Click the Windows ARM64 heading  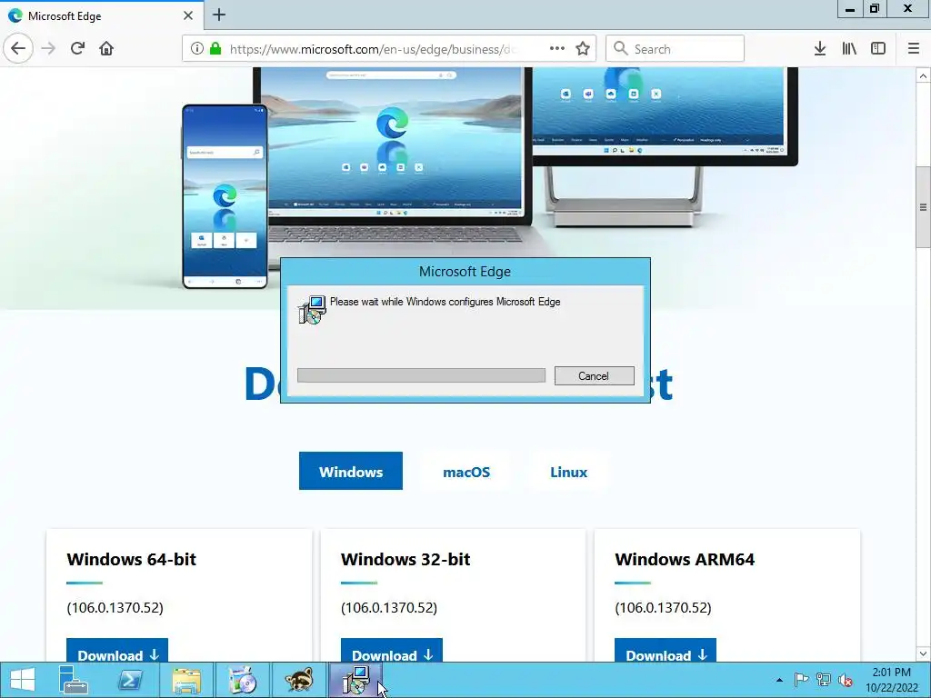pos(685,559)
